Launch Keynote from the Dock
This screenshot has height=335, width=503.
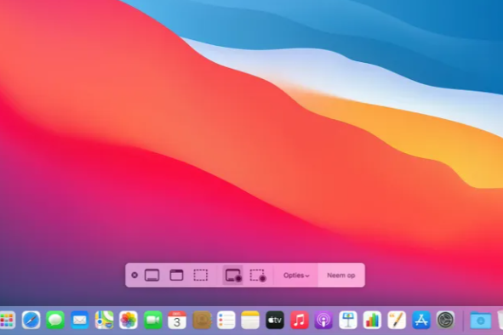[348, 320]
